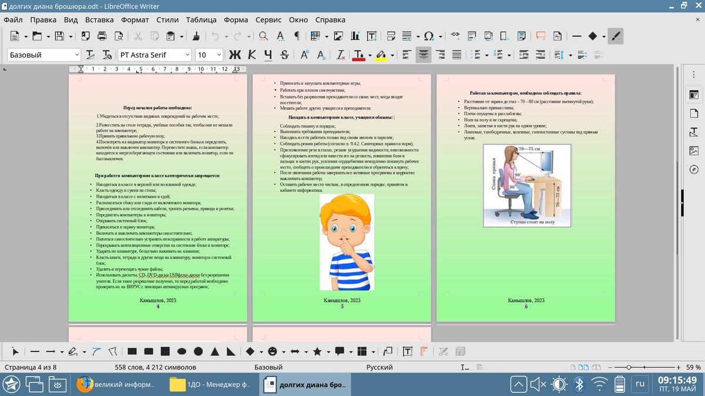The width and height of the screenshot is (705, 396).
Task: Open the Вставка menu
Action: [99, 19]
